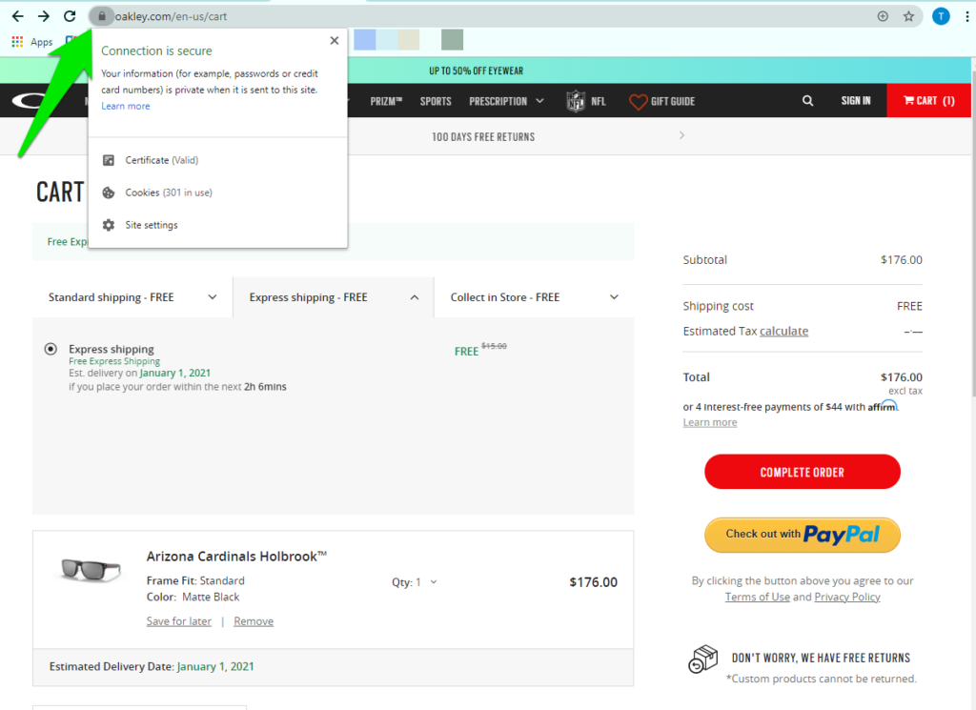Click the padlock icon in address bar
This screenshot has height=710, width=976.
click(x=102, y=16)
